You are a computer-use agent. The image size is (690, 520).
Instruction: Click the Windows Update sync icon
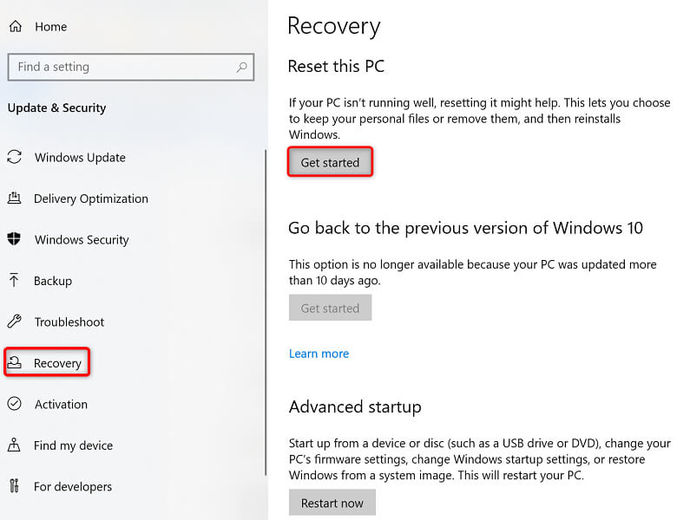pyautogui.click(x=14, y=158)
